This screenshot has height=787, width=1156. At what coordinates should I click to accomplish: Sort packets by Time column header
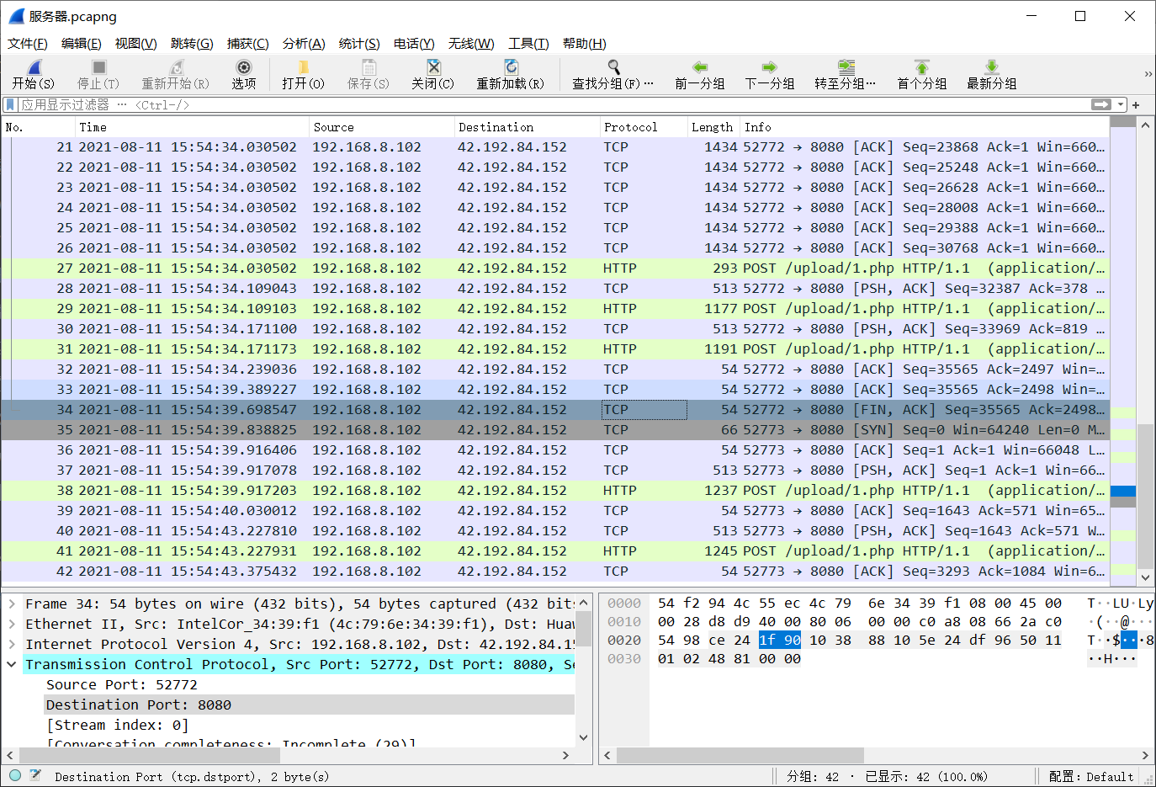(x=192, y=127)
